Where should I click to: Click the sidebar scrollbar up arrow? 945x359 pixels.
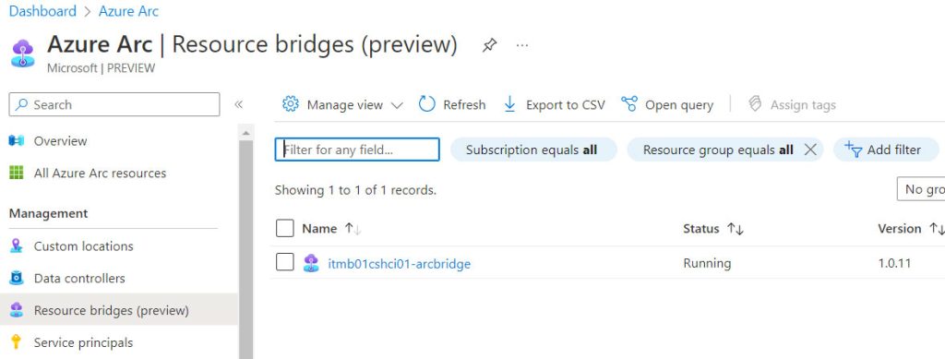click(245, 133)
